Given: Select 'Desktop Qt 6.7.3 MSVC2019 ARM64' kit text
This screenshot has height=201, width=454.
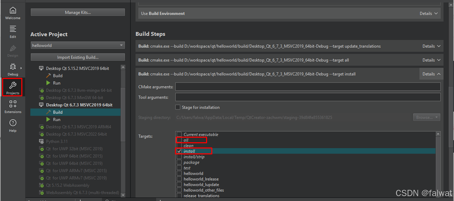Looking at the screenshot, I should (x=79, y=127).
